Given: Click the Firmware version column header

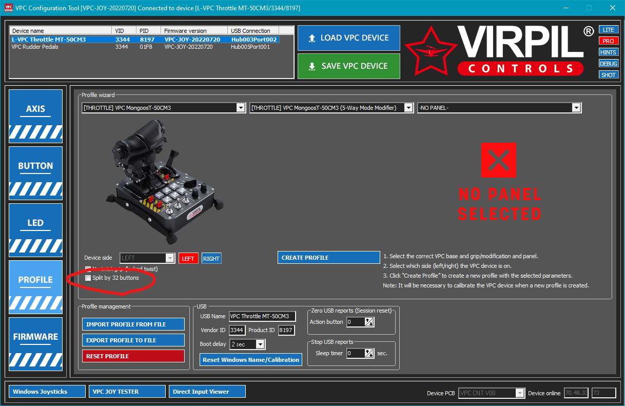Looking at the screenshot, I should 194,31.
